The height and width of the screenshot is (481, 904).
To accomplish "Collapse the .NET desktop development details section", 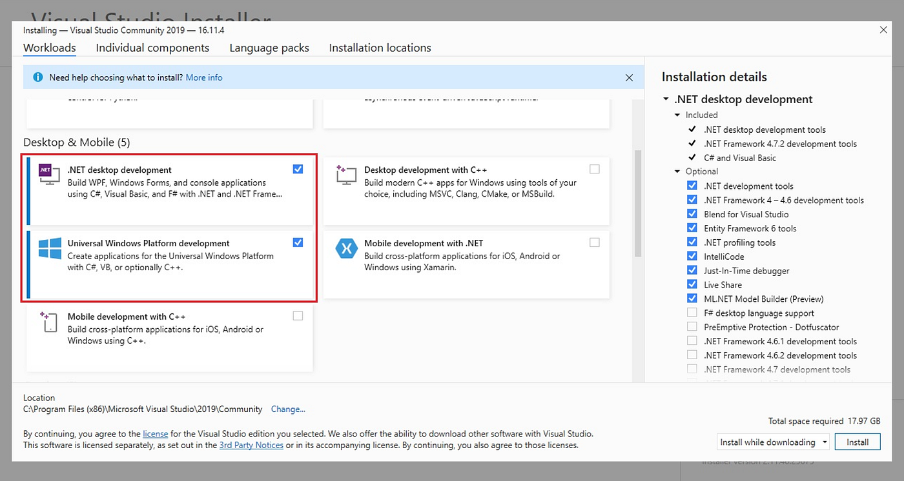I will (666, 100).
